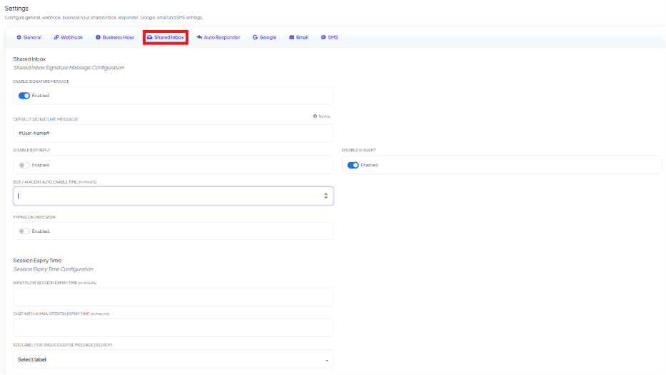Click the Auto Responder reply icon
This screenshot has height=375, width=666.
[198, 37]
